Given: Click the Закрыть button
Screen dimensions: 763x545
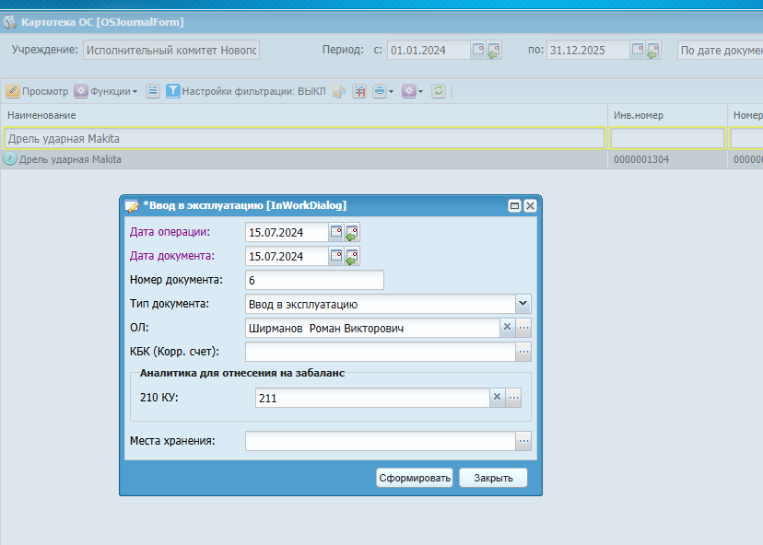Looking at the screenshot, I should coord(493,478).
